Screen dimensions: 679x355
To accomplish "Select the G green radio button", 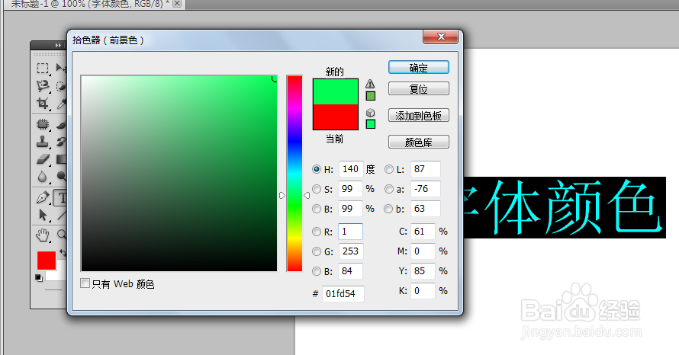I will pyautogui.click(x=317, y=251).
